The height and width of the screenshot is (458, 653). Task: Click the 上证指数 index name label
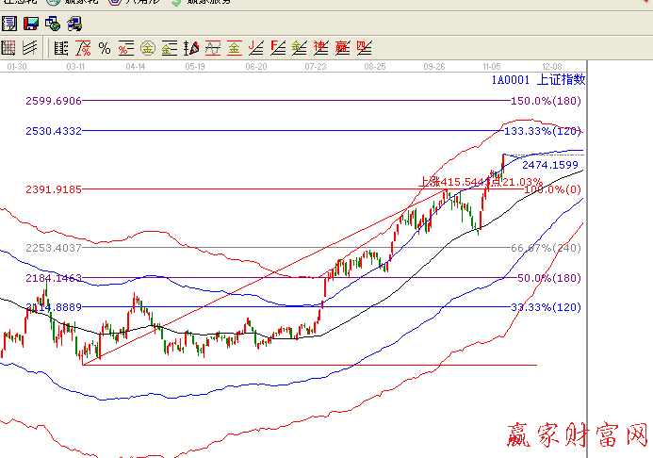[563, 81]
